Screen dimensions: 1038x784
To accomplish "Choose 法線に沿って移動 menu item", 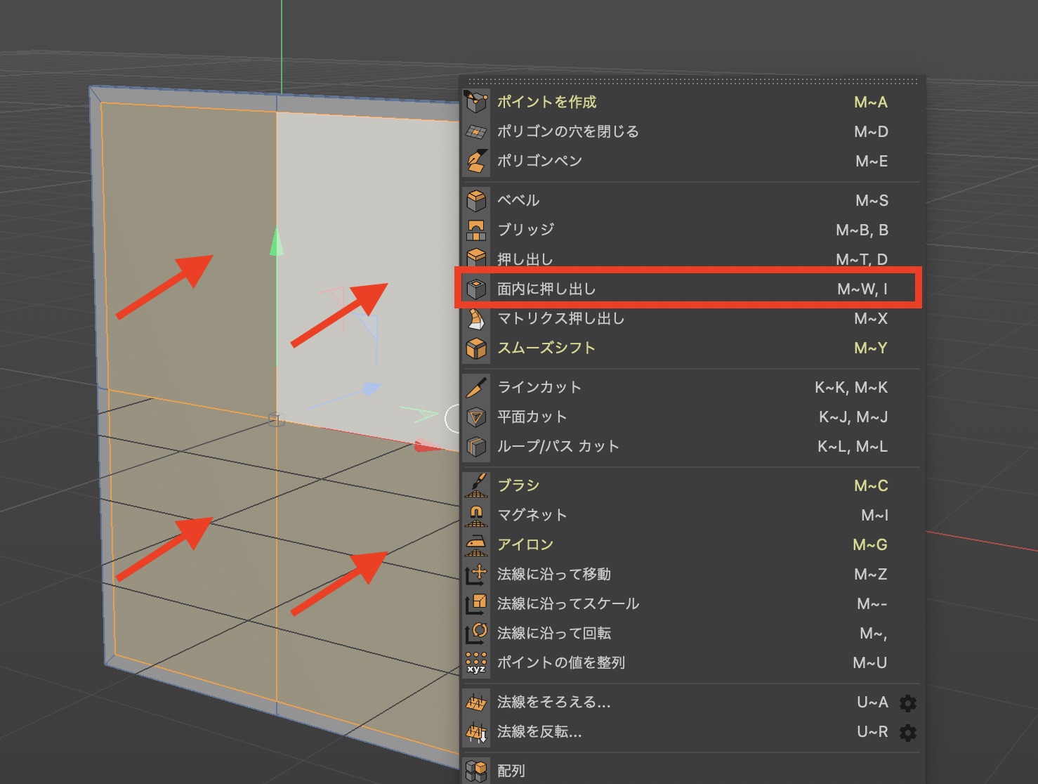I will (x=553, y=574).
